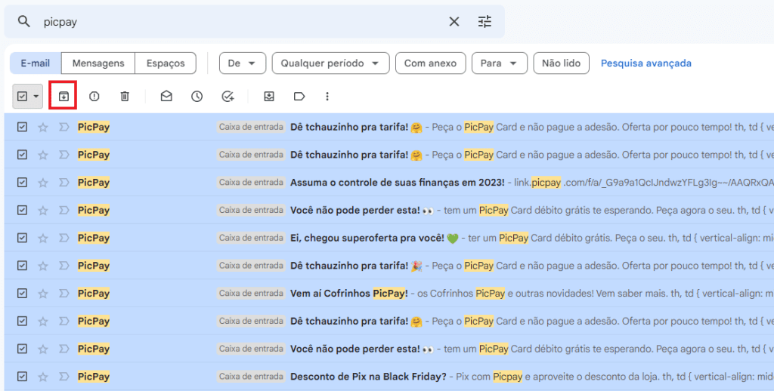
Task: Delete selected emails with trash icon
Action: (125, 97)
